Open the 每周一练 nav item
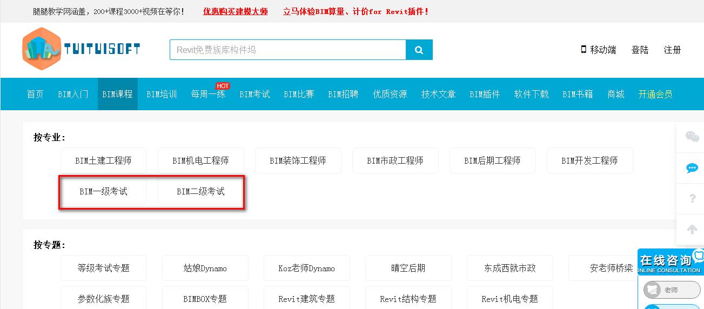The height and width of the screenshot is (309, 704). [208, 94]
